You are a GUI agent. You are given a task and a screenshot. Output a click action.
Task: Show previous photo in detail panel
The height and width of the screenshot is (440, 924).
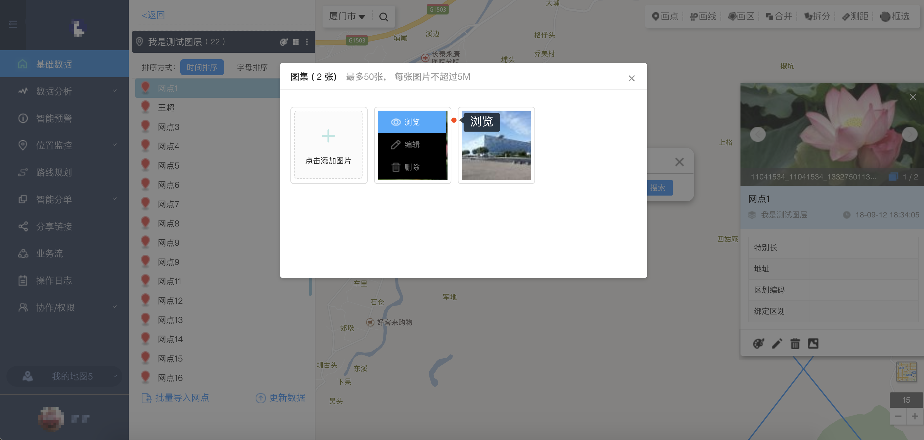758,134
